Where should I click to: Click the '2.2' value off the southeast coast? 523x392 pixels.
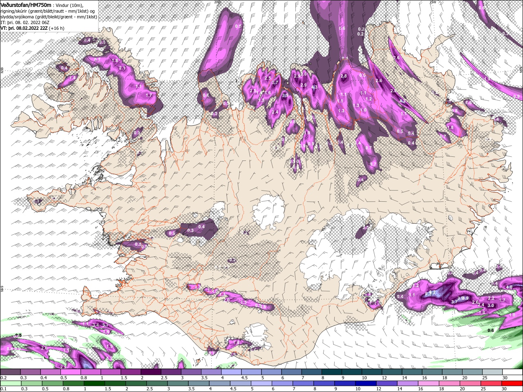point(492,298)
